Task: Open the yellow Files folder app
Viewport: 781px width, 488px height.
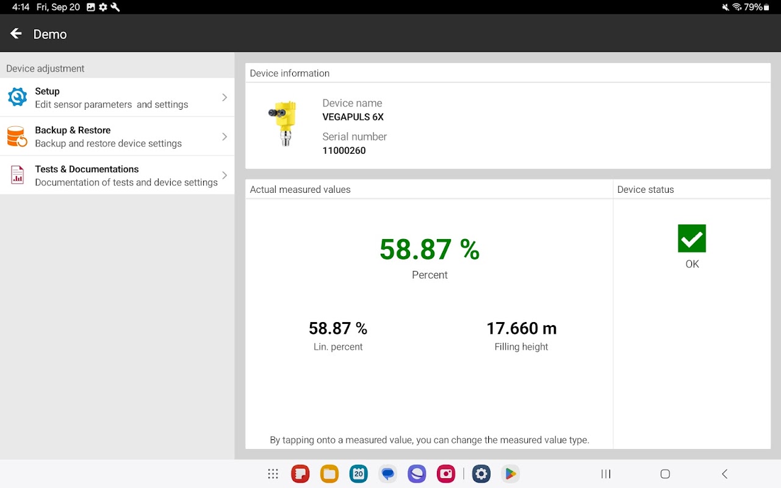Action: click(x=329, y=474)
